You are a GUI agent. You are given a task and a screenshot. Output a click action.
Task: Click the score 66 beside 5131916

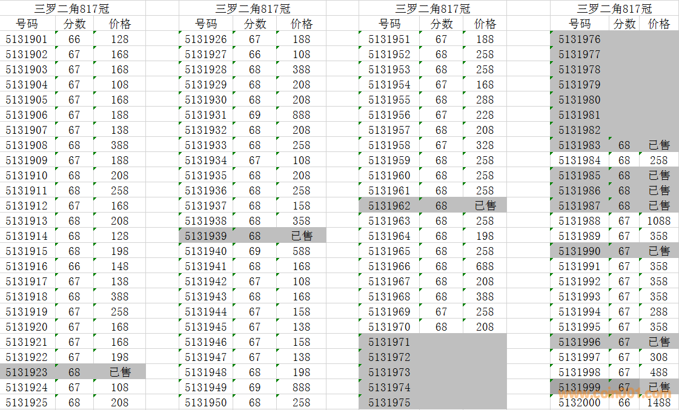click(74, 266)
